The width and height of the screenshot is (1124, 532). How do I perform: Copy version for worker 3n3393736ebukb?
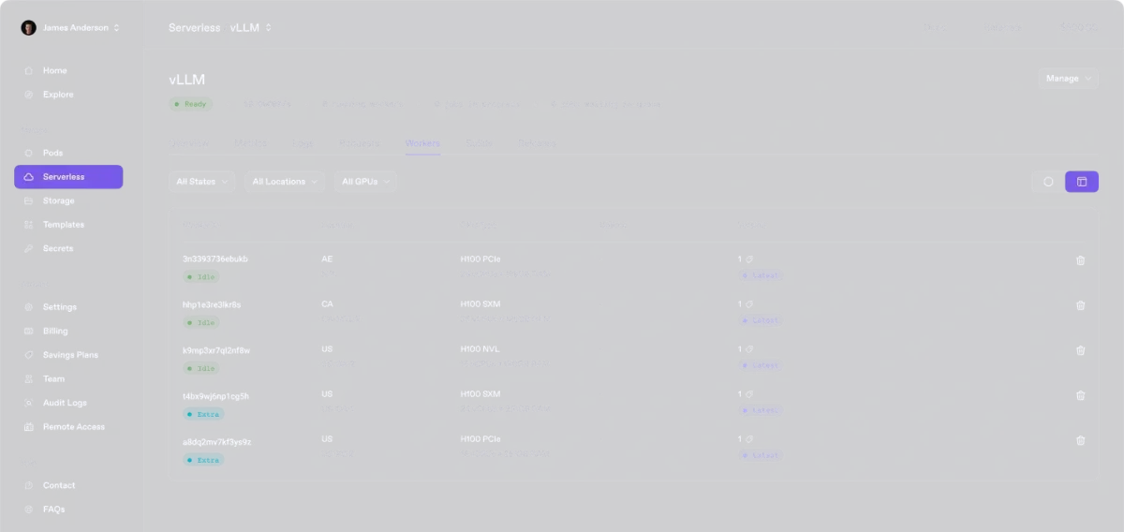pyautogui.click(x=748, y=259)
